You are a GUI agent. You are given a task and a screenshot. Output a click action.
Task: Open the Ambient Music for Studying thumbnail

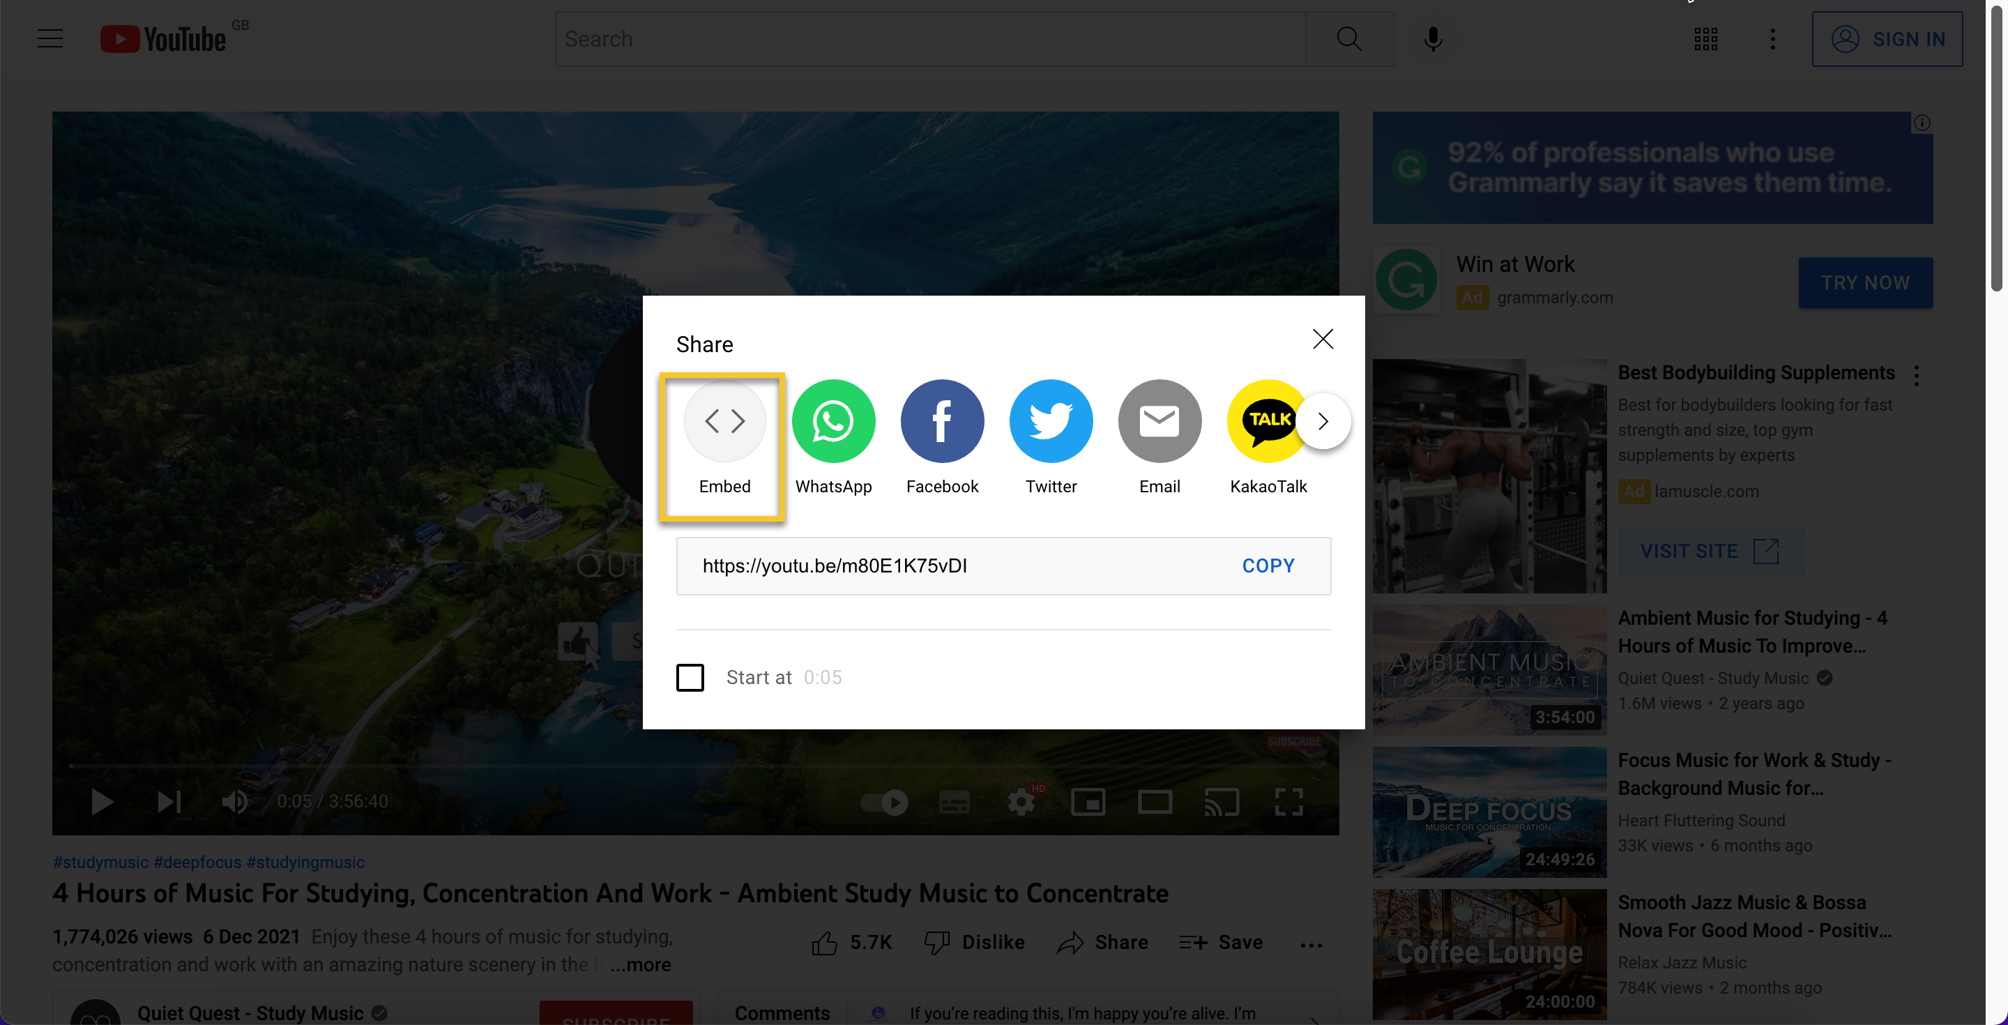(1490, 669)
